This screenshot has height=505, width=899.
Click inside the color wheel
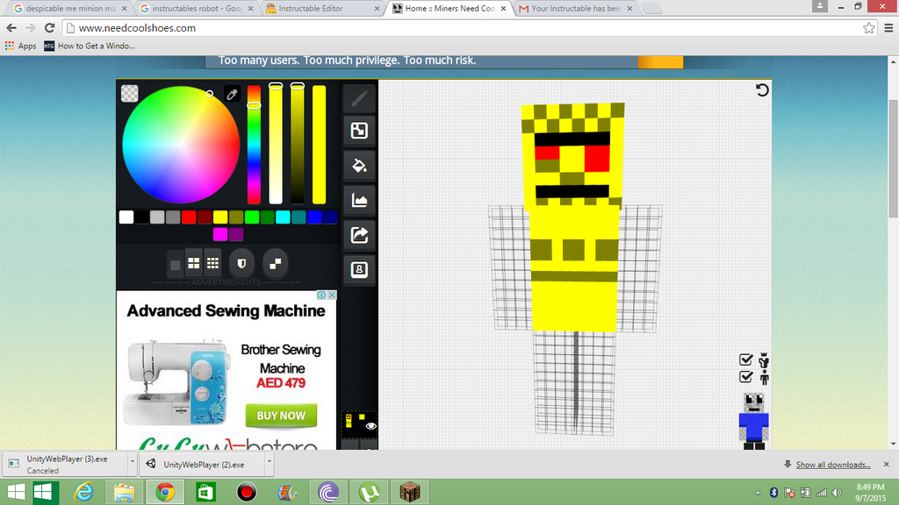[x=181, y=145]
